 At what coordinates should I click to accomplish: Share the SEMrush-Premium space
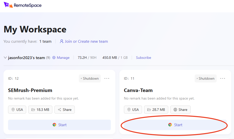pos(65,110)
